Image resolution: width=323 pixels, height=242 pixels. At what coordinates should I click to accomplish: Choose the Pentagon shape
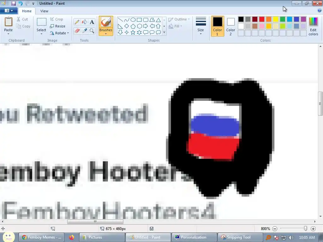click(x=133, y=26)
